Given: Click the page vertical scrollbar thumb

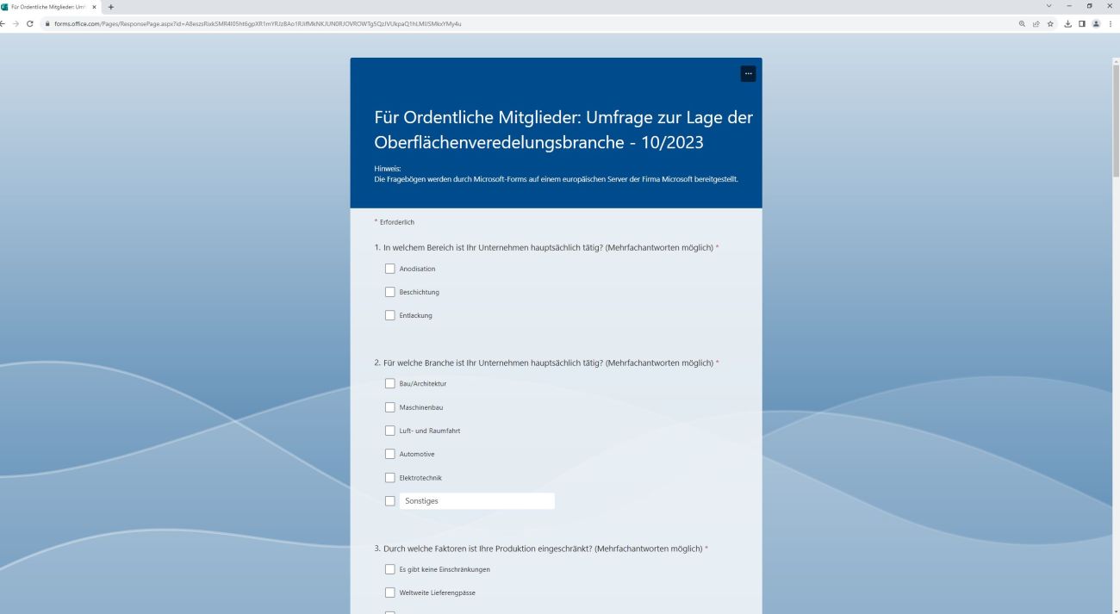Looking at the screenshot, I should [x=1116, y=121].
